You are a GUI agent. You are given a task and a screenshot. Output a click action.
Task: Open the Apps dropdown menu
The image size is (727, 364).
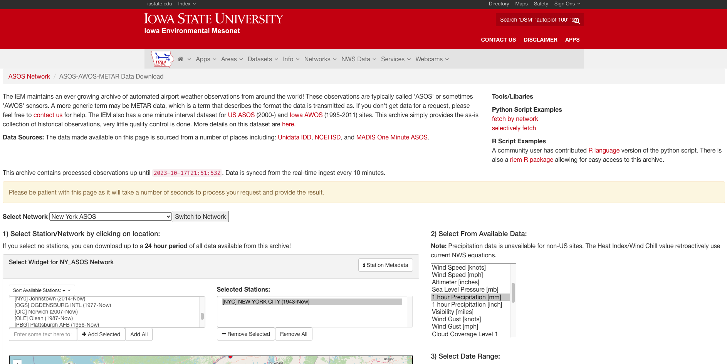pos(206,59)
